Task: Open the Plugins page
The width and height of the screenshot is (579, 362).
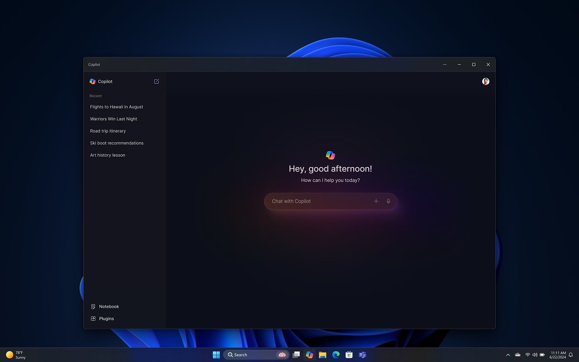Action: pyautogui.click(x=102, y=319)
